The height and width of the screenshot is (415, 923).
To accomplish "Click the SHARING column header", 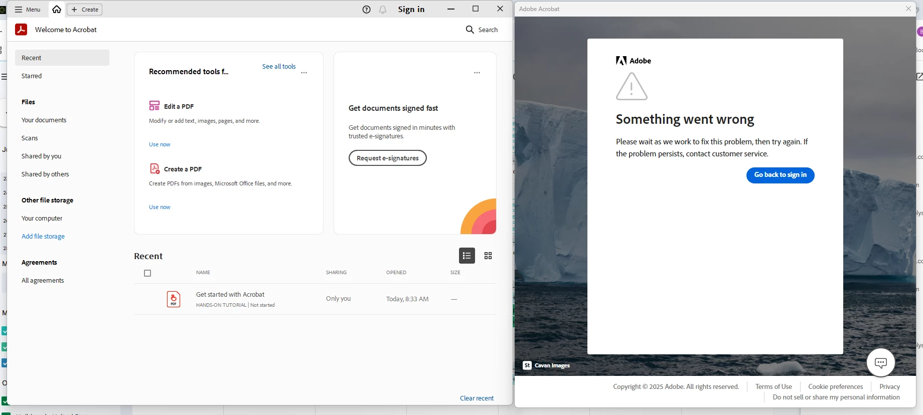I will (x=336, y=273).
